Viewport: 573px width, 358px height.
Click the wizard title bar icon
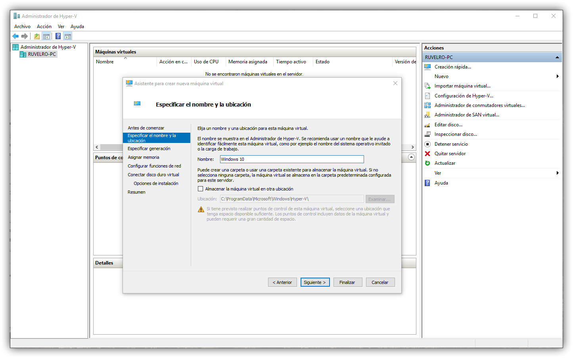tap(129, 84)
